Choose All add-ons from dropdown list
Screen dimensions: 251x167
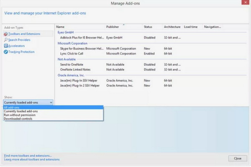[53, 107]
